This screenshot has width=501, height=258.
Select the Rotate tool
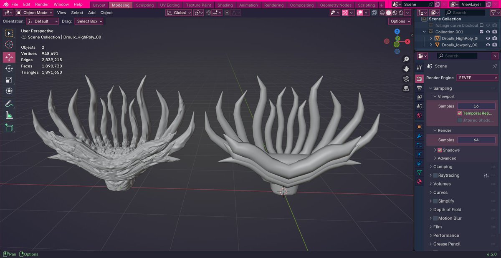point(9,68)
